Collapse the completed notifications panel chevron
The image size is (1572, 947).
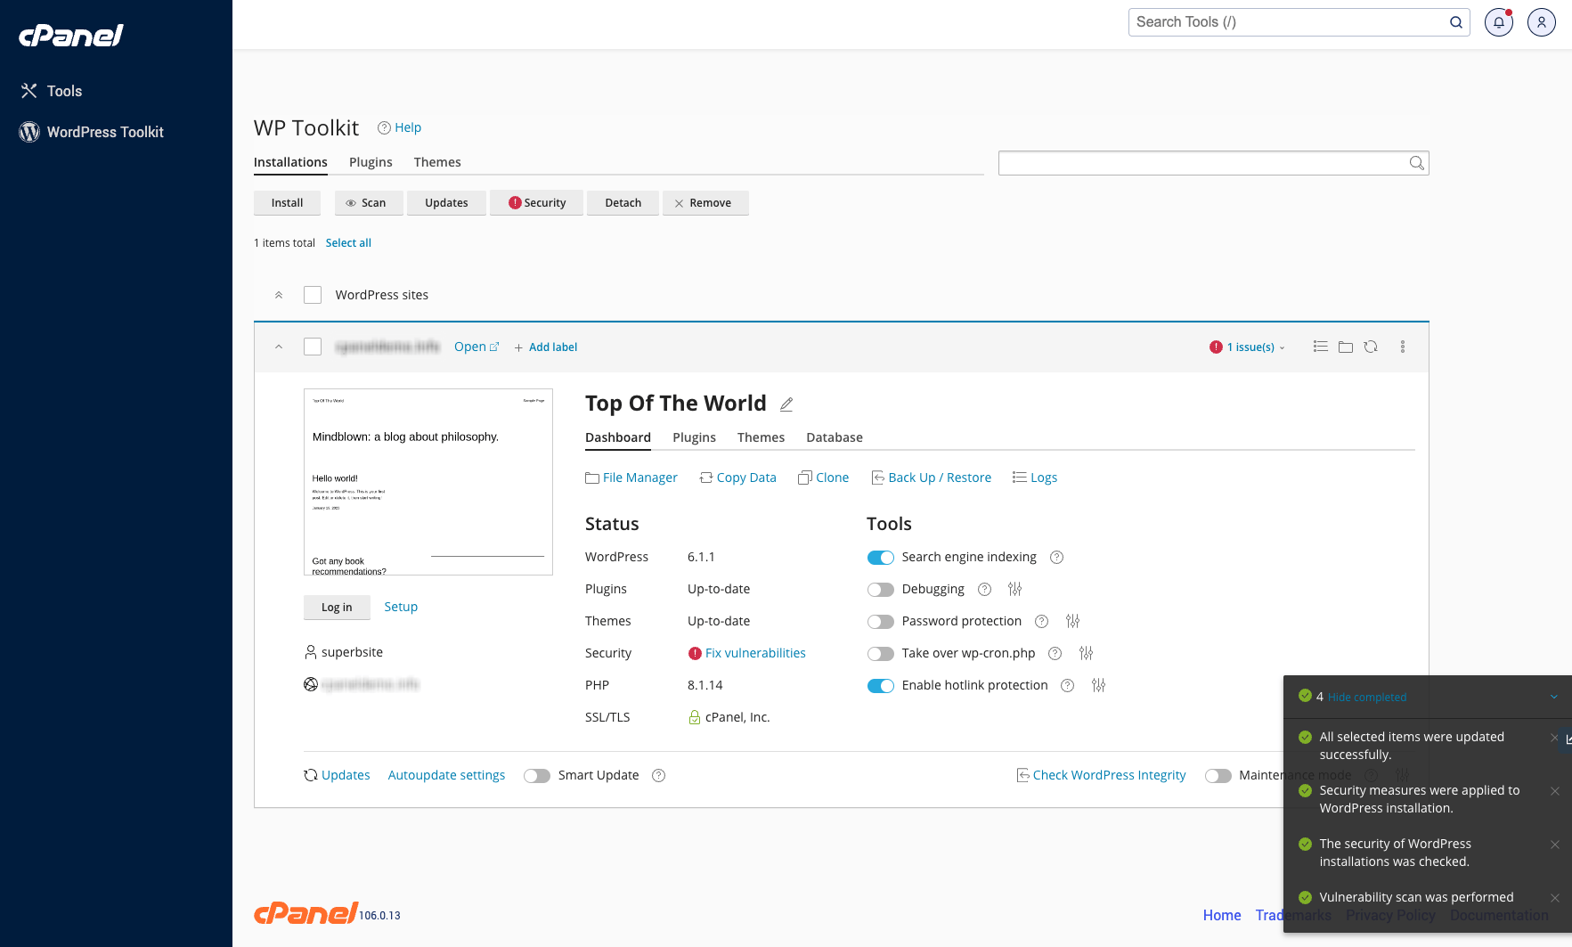[1555, 696]
